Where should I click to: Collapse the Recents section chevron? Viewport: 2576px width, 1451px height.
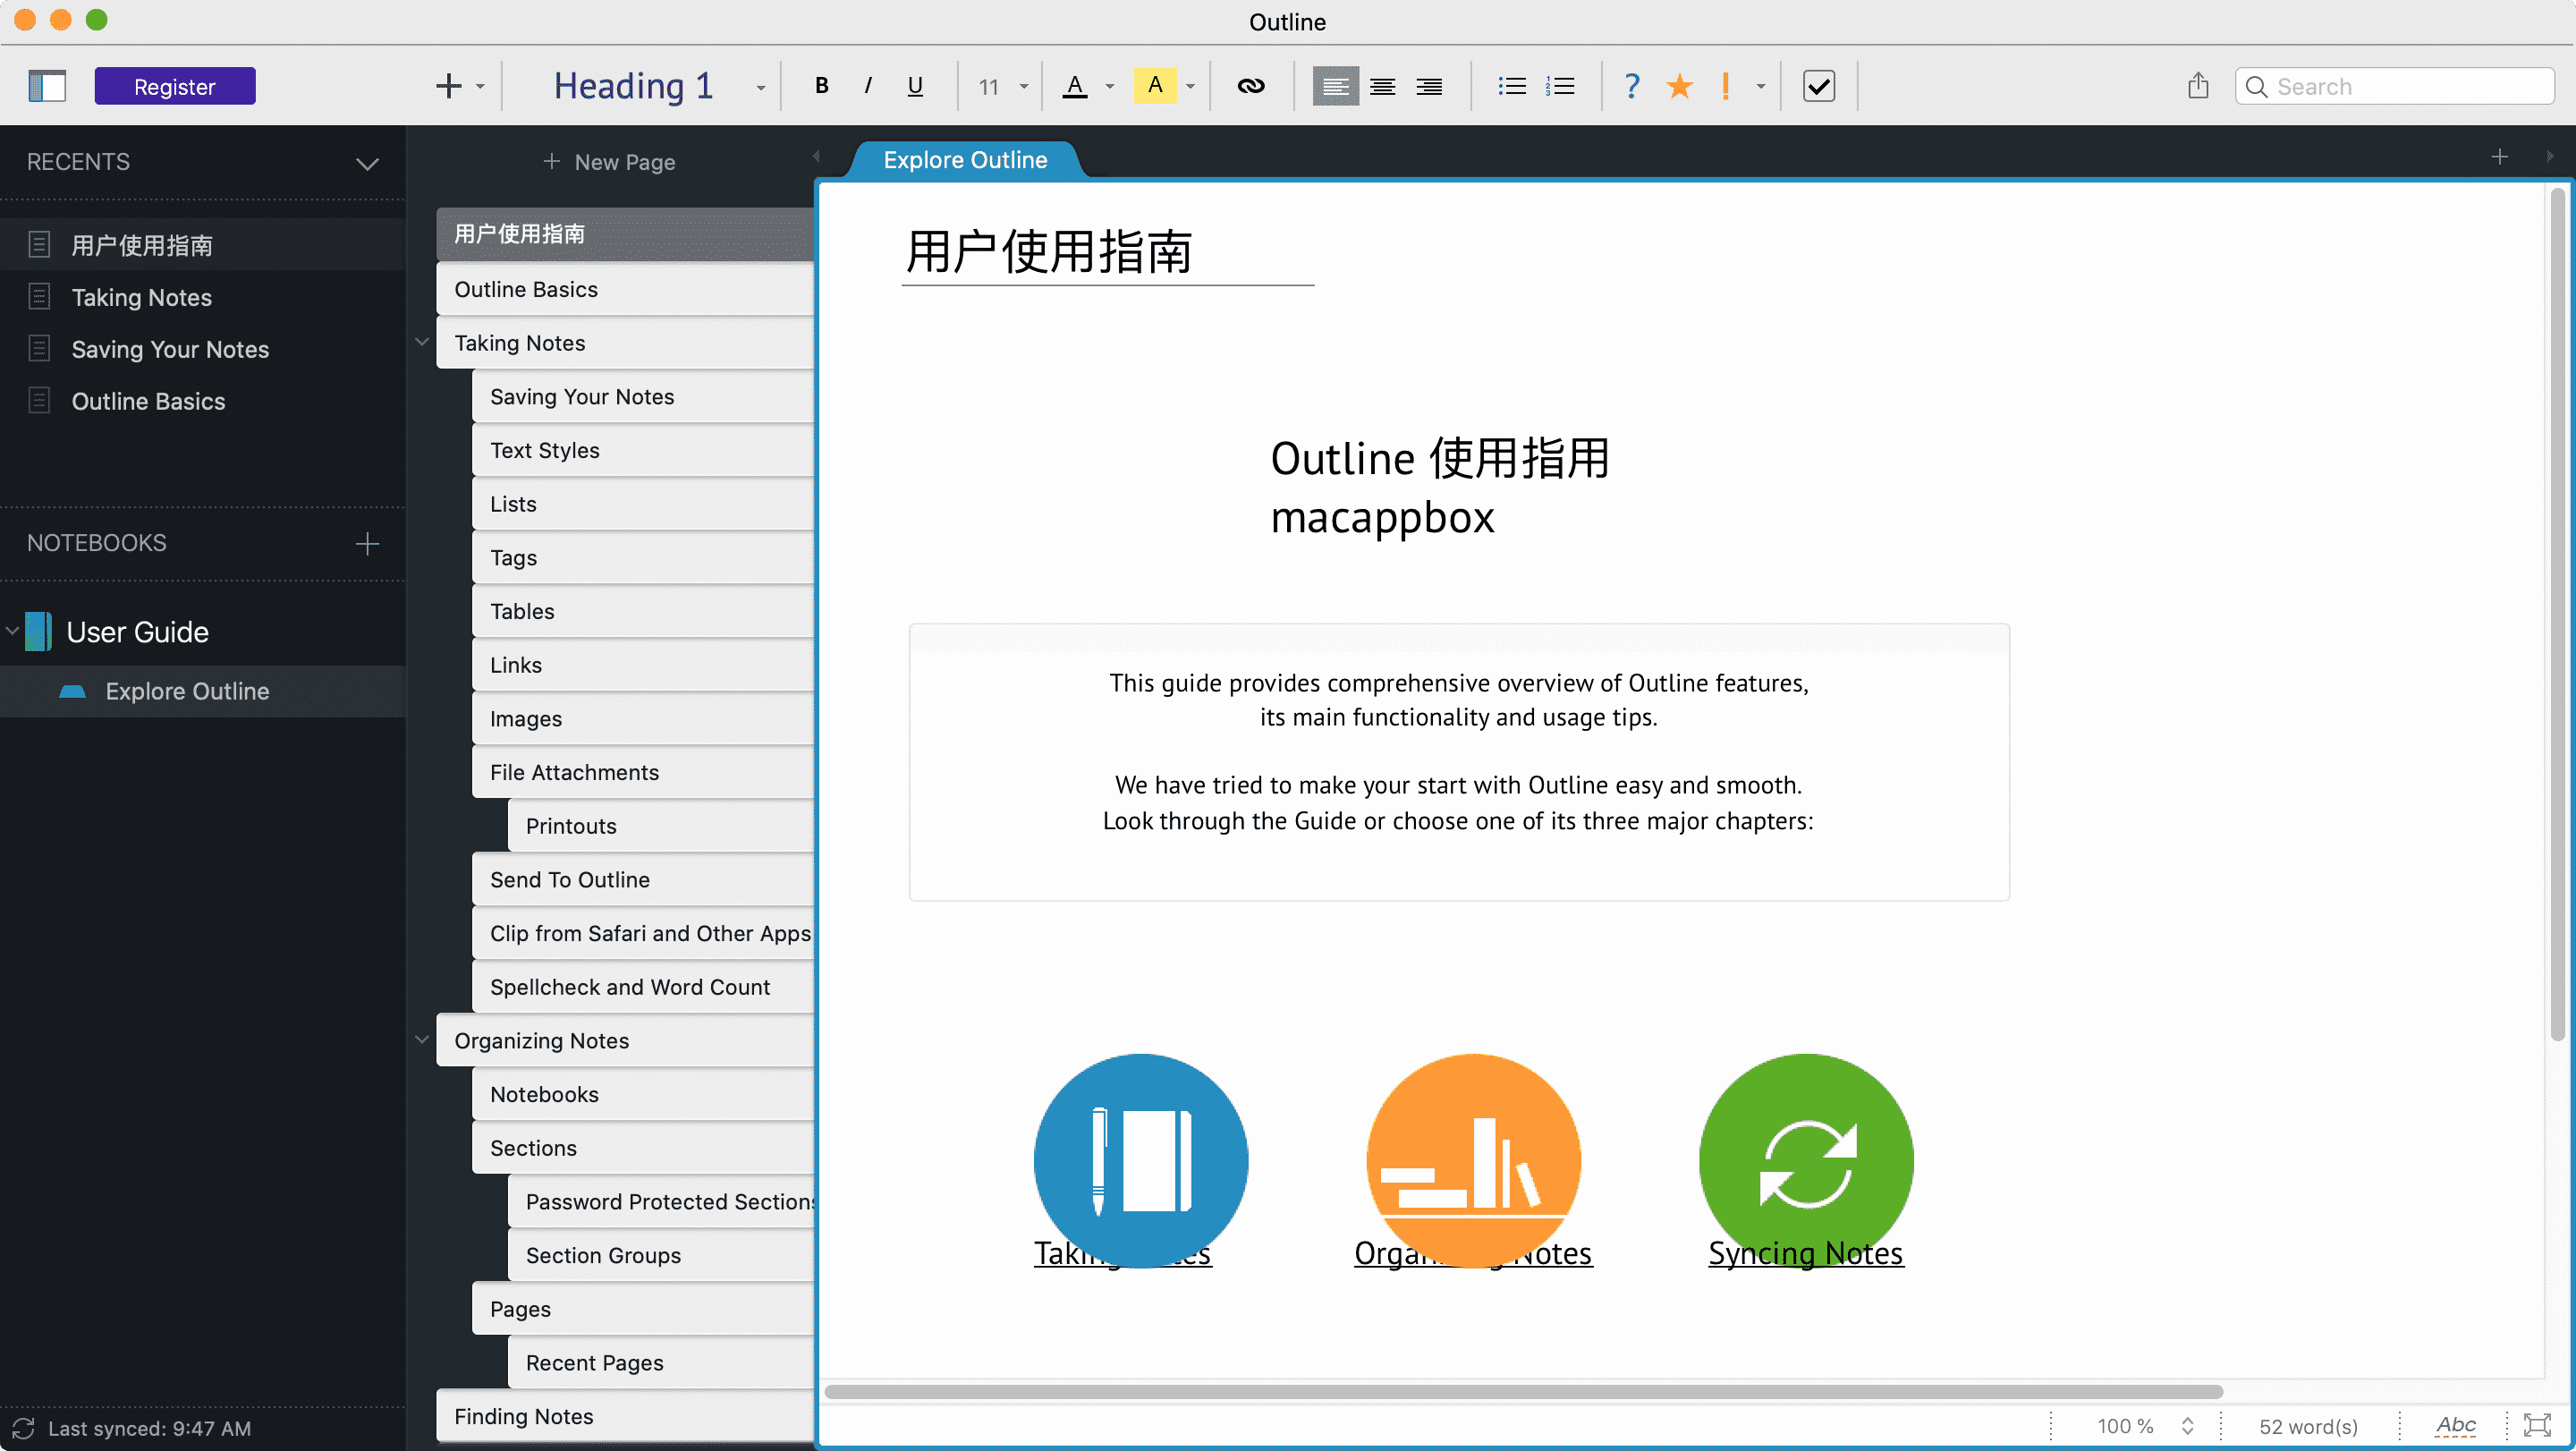(367, 163)
